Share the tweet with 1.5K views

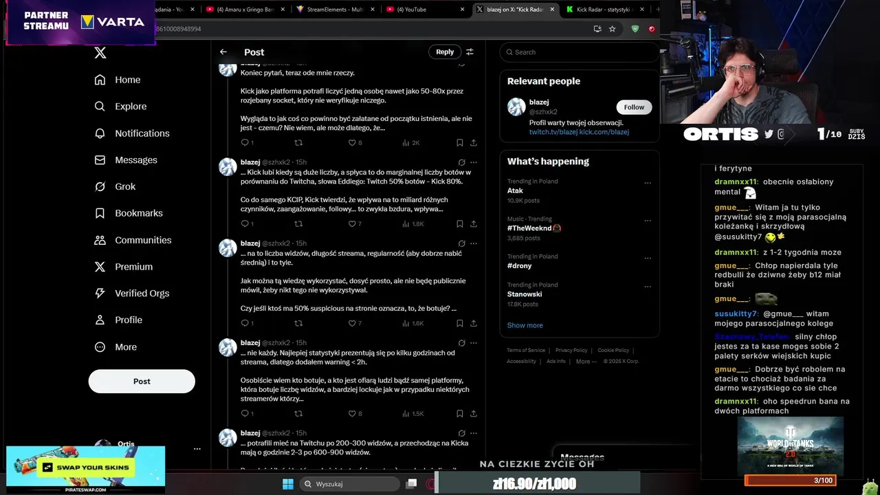pos(474,414)
